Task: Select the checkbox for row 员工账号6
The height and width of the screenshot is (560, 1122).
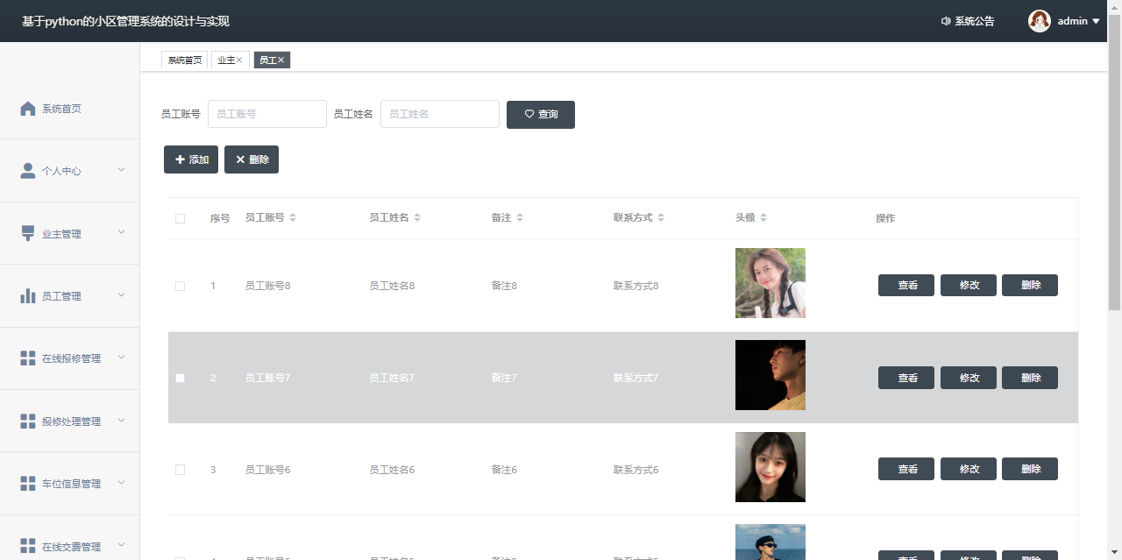Action: click(x=181, y=470)
